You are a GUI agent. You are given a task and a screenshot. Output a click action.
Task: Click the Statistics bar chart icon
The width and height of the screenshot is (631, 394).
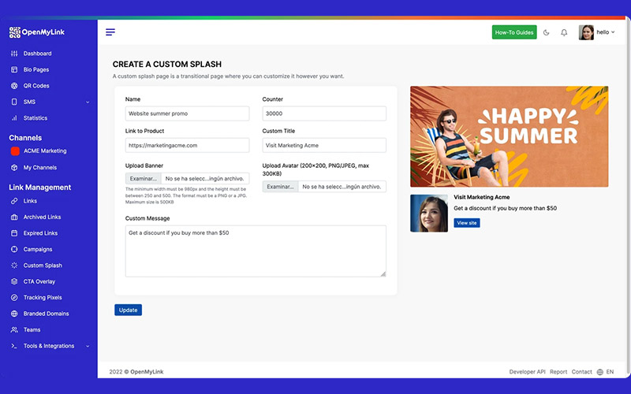(x=14, y=117)
